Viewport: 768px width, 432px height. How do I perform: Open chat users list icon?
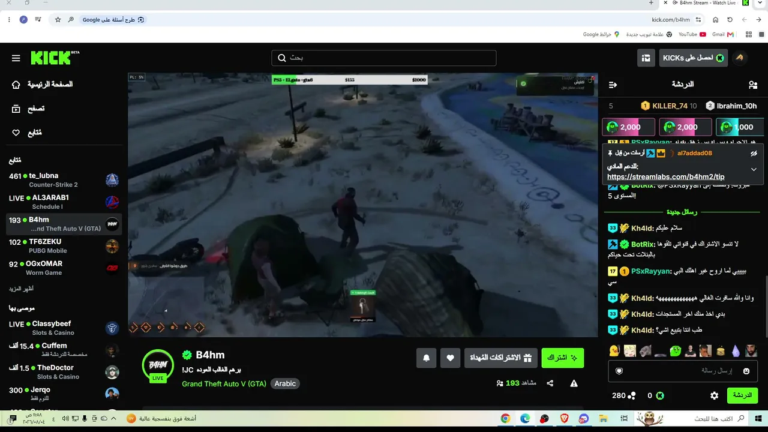coord(753,85)
